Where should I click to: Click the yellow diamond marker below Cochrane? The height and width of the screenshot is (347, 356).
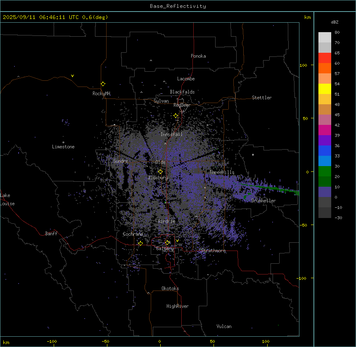(140, 243)
